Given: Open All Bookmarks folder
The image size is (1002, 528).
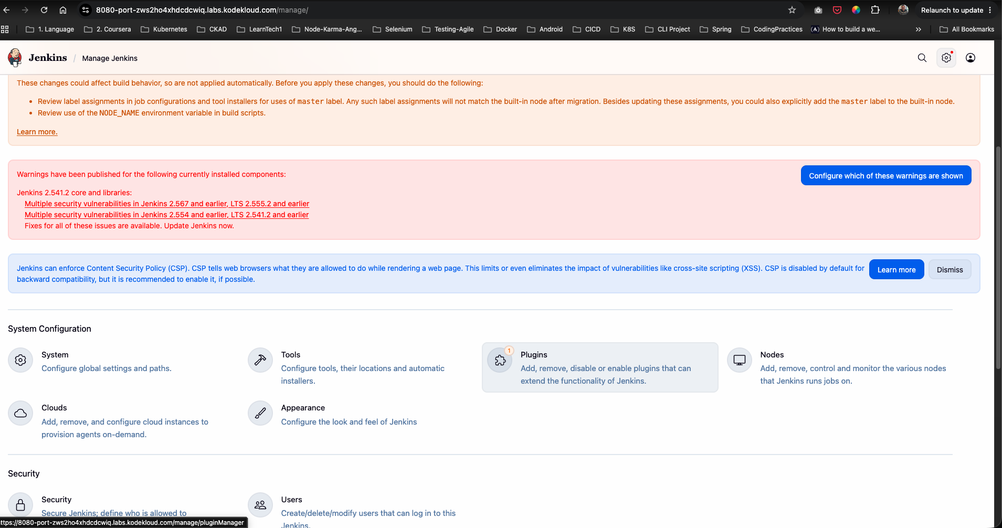Looking at the screenshot, I should pyautogui.click(x=967, y=29).
